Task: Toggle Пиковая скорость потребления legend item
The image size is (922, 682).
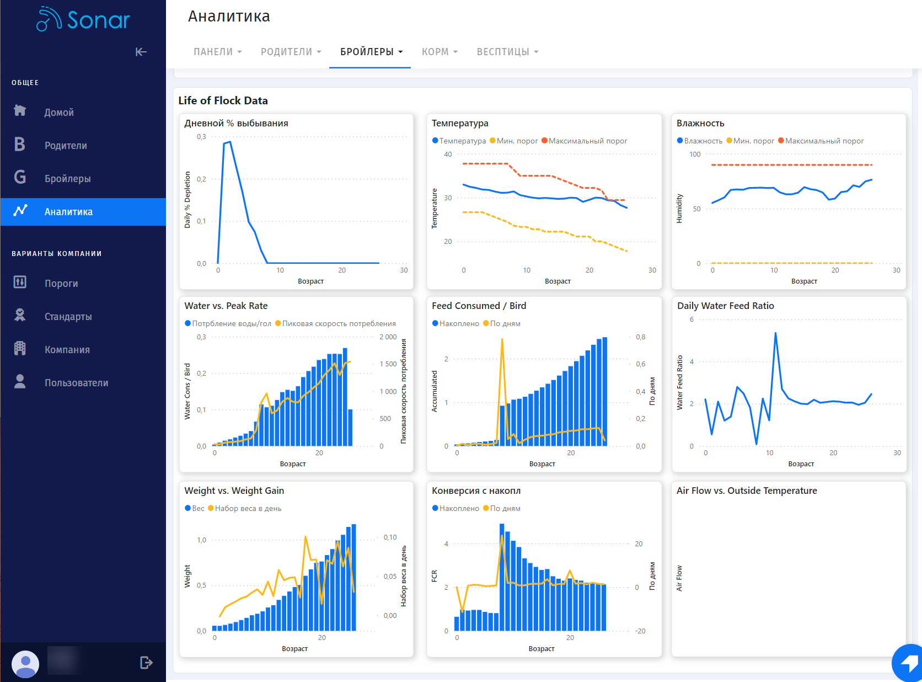Action: click(335, 323)
